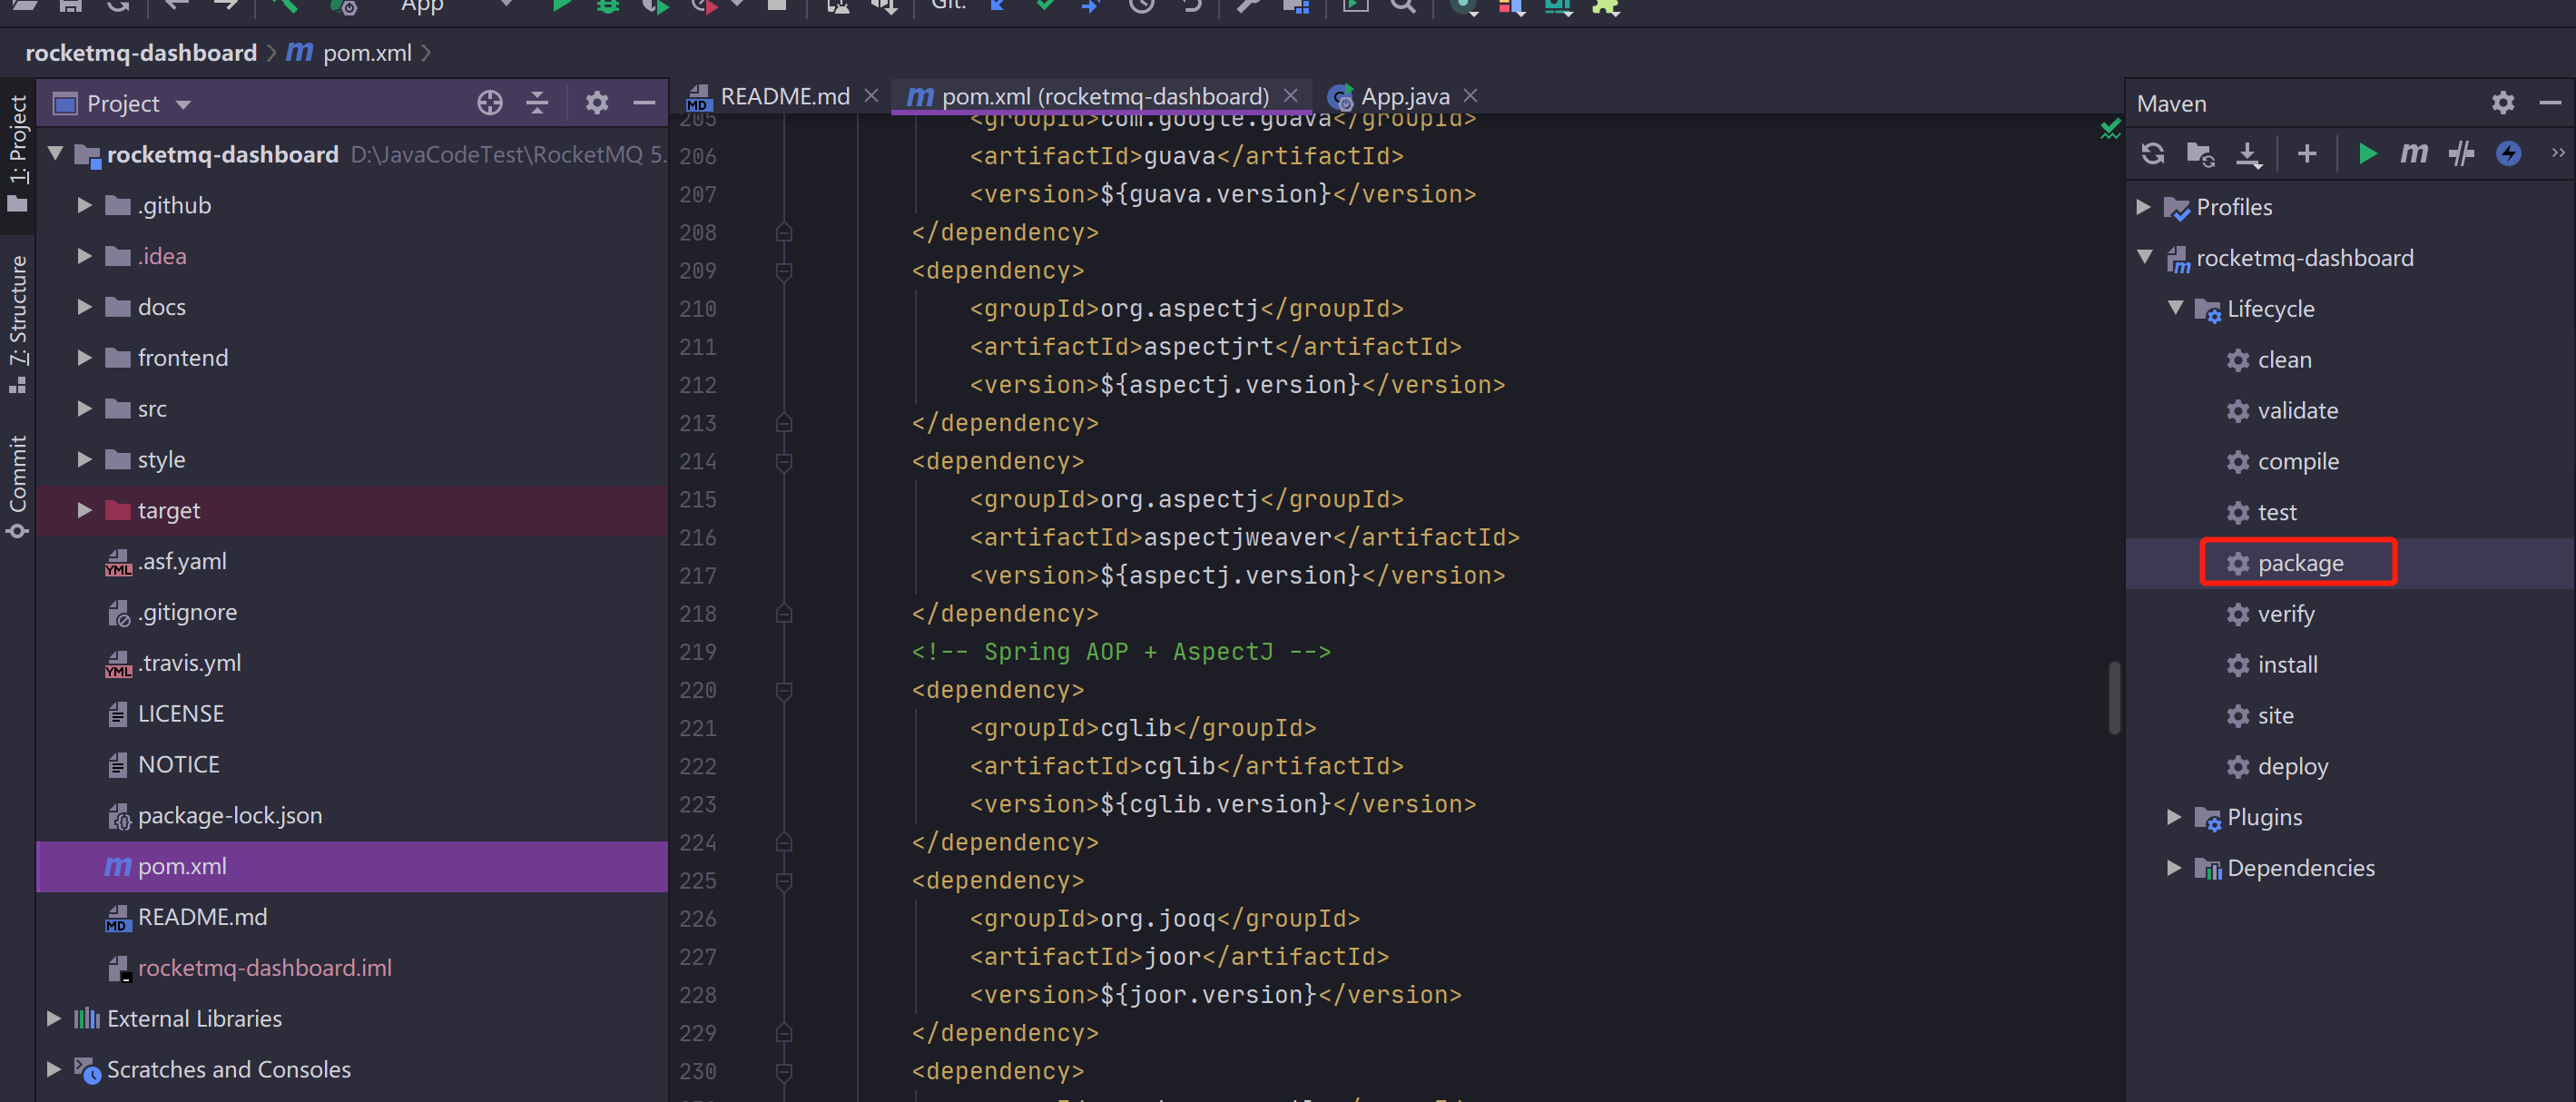Click the editor vertical scrollbar thumb
The height and width of the screenshot is (1102, 2576).
click(2114, 697)
